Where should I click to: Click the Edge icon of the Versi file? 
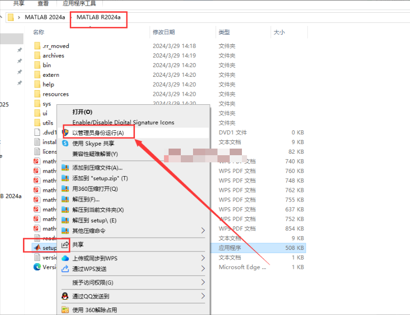tap(37, 267)
